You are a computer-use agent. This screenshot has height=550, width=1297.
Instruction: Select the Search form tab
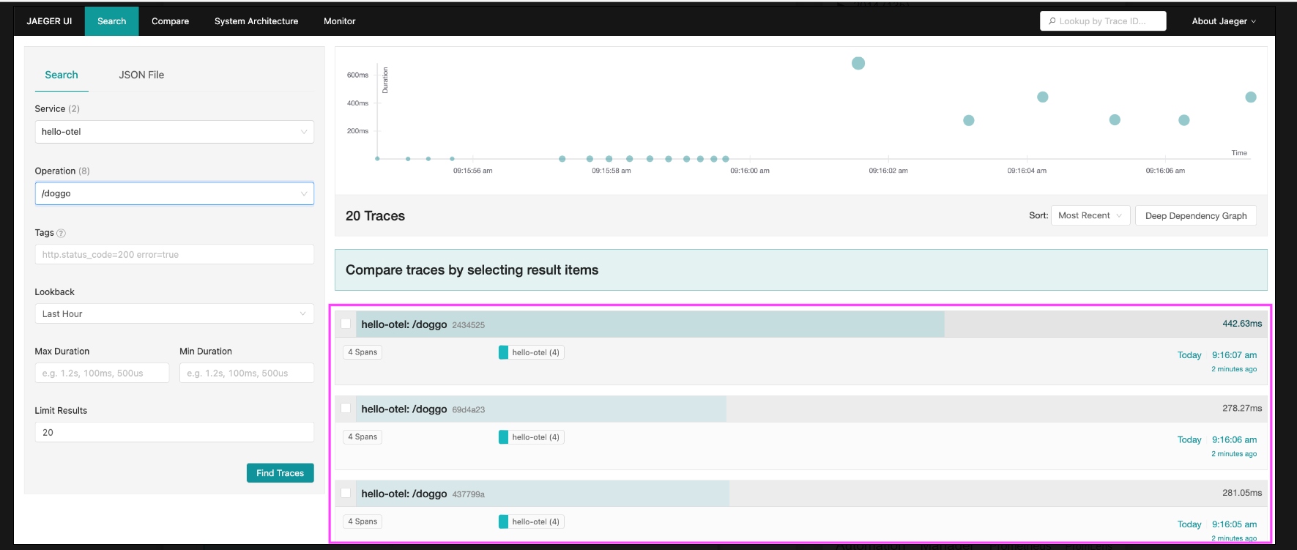point(62,75)
